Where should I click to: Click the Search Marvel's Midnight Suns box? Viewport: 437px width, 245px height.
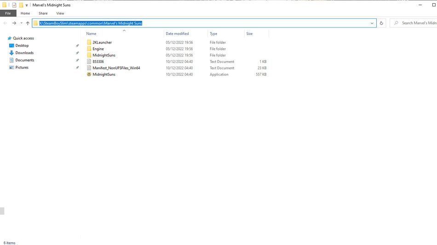coord(414,23)
